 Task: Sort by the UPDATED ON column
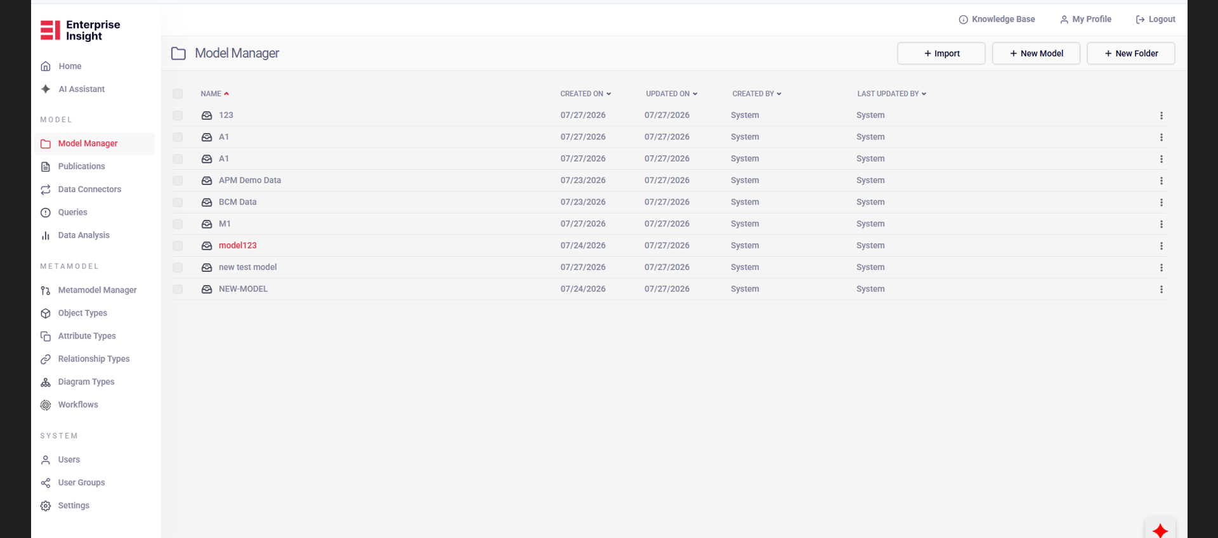(671, 94)
